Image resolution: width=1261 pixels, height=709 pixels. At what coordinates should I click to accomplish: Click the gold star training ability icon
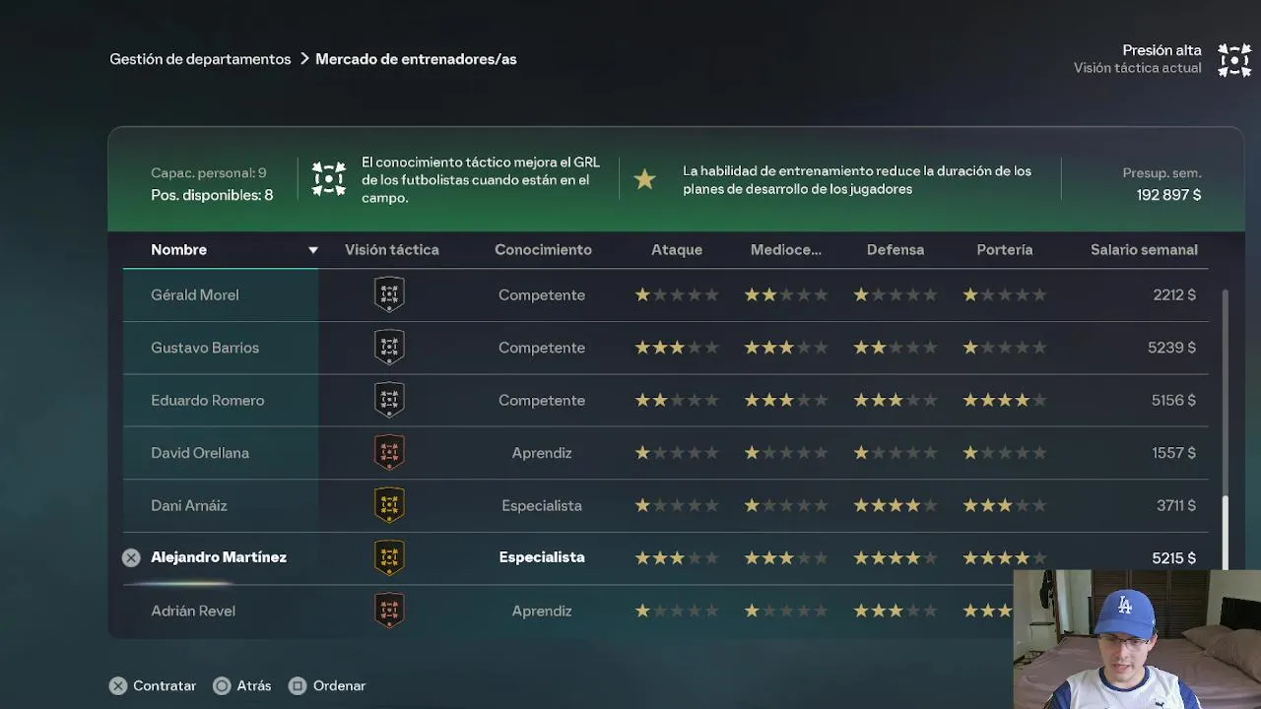(644, 179)
